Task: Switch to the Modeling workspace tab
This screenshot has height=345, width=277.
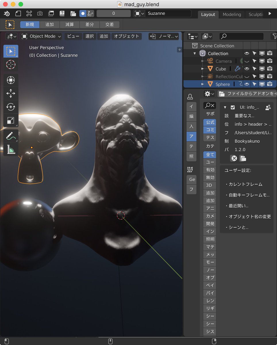Action: pos(232,14)
